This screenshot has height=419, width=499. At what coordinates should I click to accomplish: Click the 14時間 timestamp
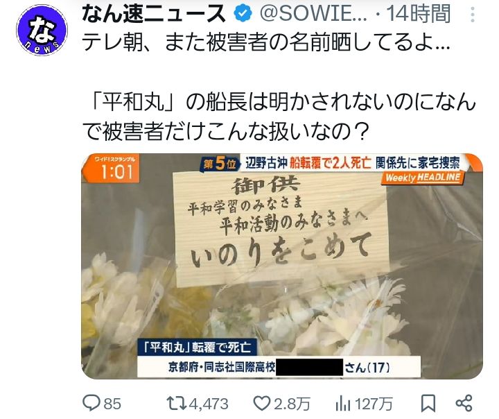(419, 14)
